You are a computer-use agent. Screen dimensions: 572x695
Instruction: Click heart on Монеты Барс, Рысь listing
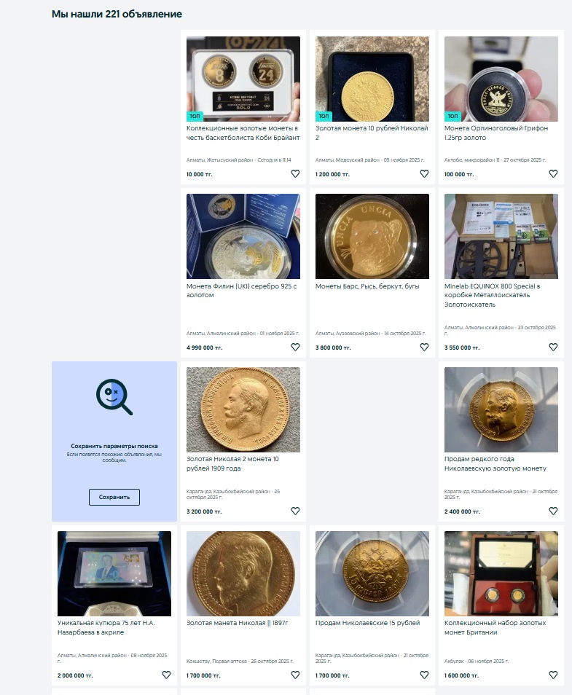click(x=424, y=347)
